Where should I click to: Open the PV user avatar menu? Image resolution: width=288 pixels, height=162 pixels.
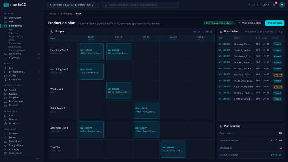282,5
